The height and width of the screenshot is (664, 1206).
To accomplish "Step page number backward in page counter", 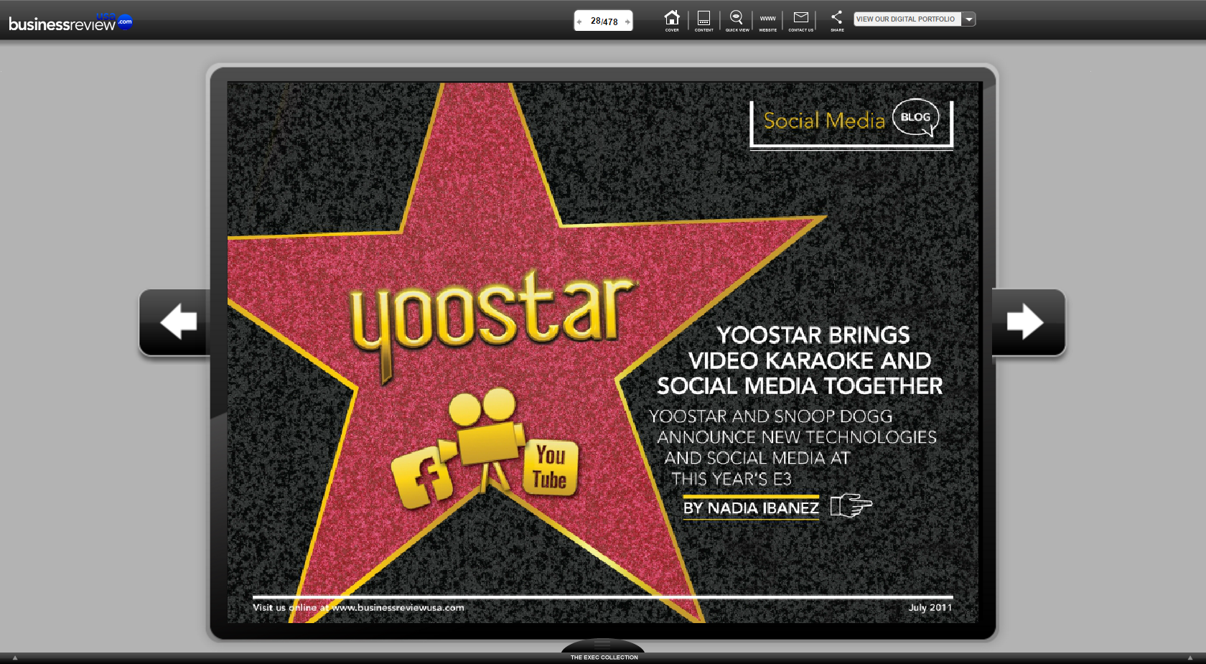I will click(579, 22).
